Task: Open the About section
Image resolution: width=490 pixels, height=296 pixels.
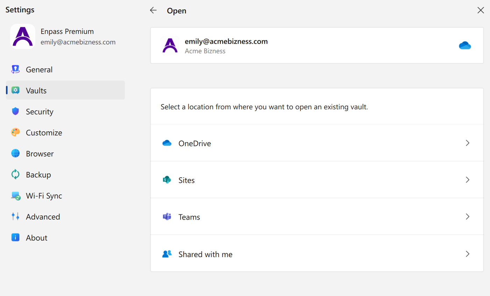Action: click(65, 238)
